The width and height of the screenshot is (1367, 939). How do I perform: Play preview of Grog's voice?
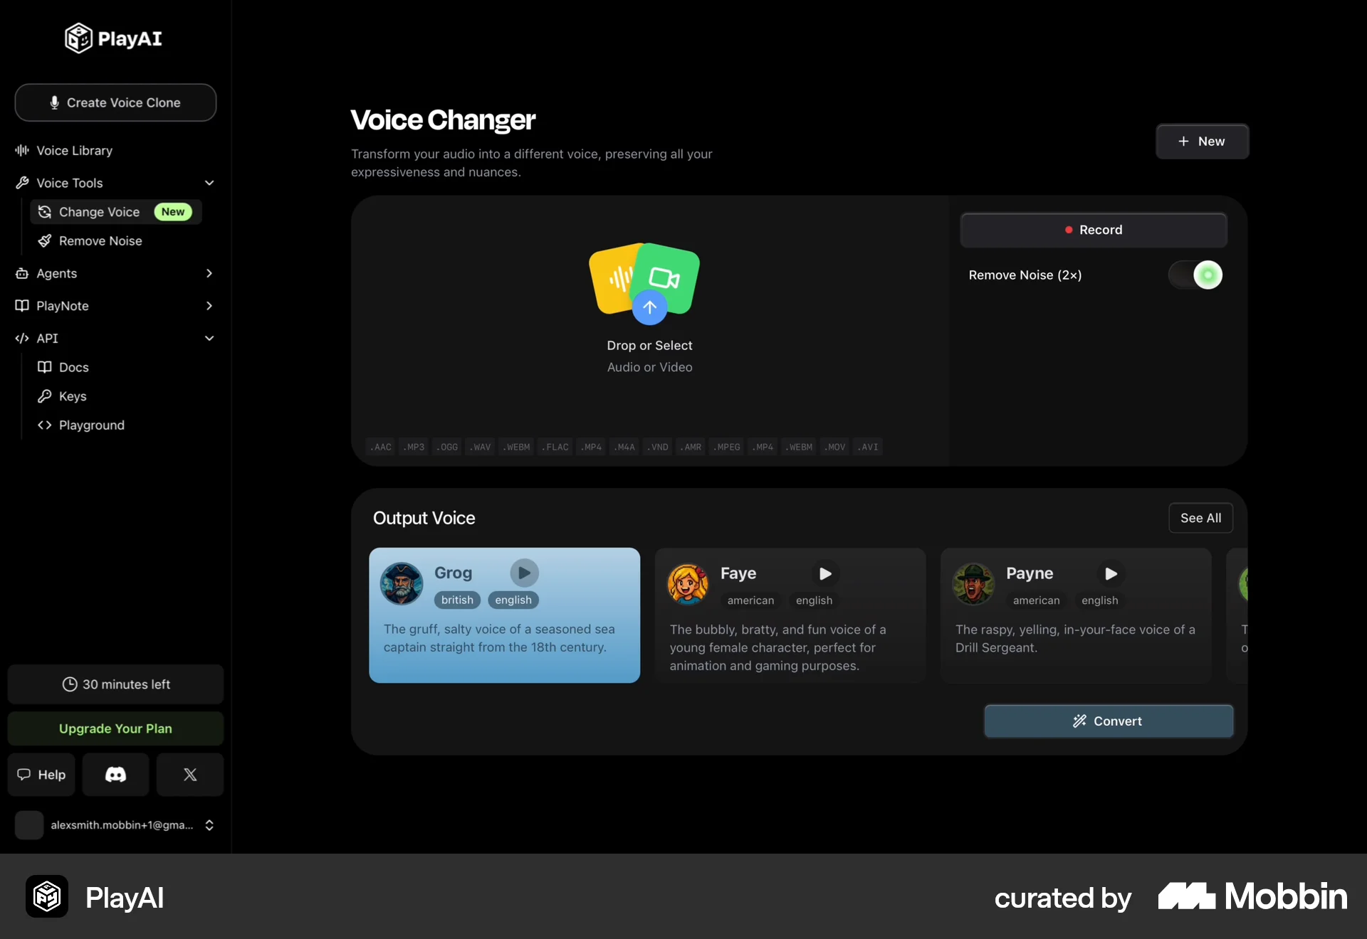click(x=524, y=573)
